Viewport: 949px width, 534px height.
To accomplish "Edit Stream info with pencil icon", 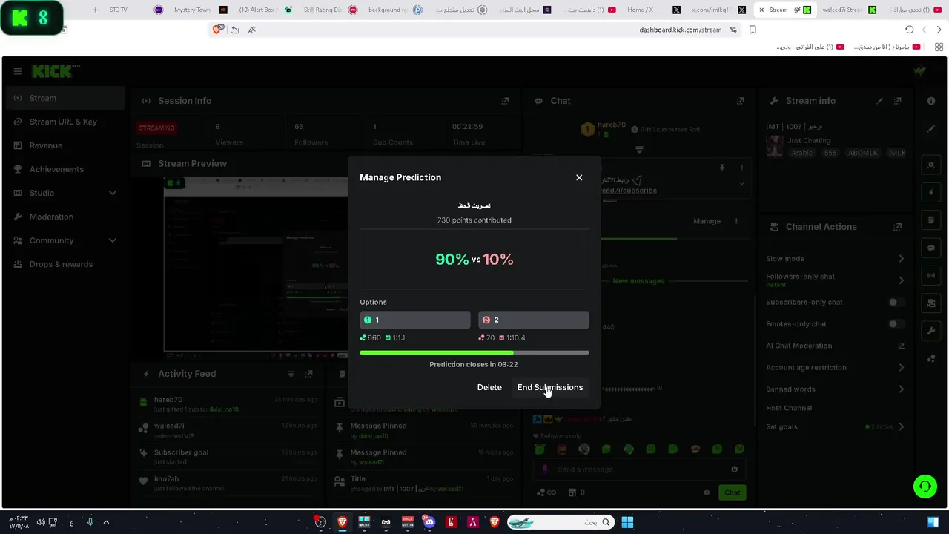I will [x=880, y=101].
